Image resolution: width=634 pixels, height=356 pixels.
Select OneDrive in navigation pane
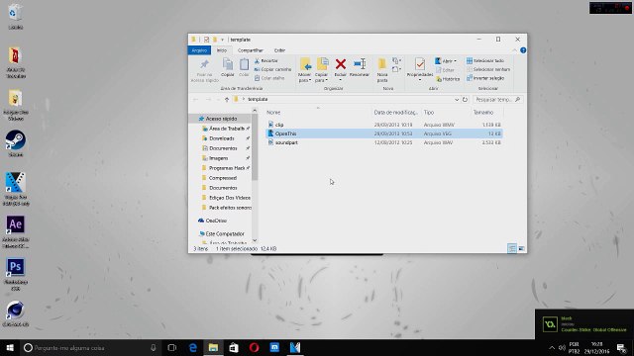pos(216,221)
